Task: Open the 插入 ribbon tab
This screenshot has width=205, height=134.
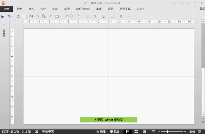Action: pos(31,9)
